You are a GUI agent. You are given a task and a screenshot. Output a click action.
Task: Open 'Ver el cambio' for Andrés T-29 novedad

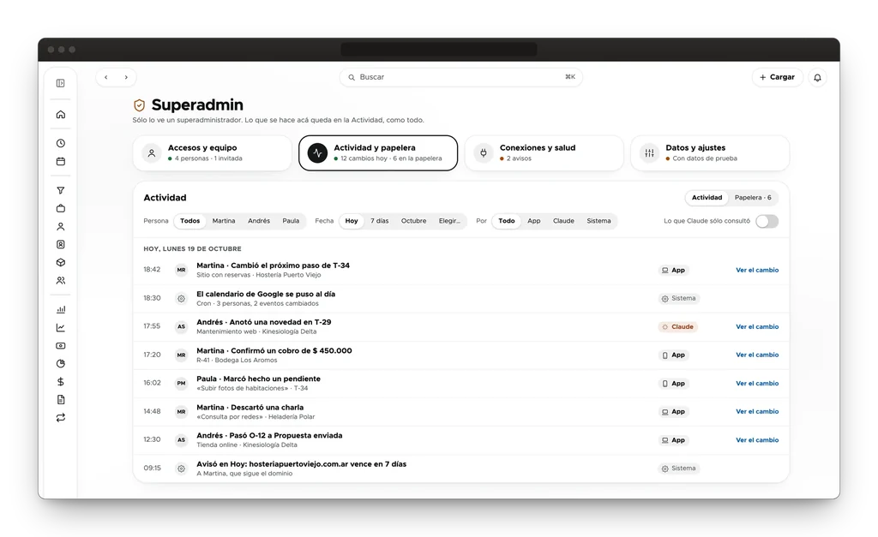pyautogui.click(x=757, y=326)
